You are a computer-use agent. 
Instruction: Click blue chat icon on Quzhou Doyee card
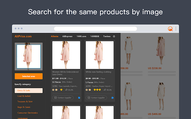pos(113,98)
